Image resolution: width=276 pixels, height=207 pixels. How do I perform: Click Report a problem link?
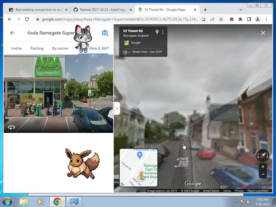258,191
